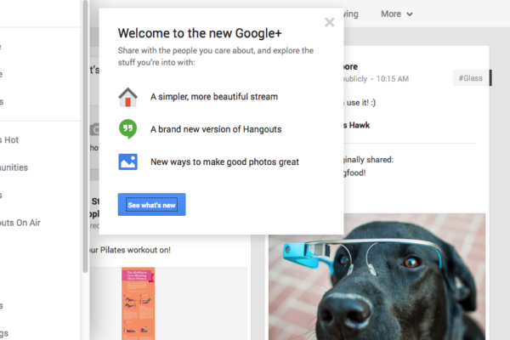The width and height of the screenshot is (510, 340).
Task: Click the 'Hawk' name in the post
Action: pyautogui.click(x=360, y=125)
